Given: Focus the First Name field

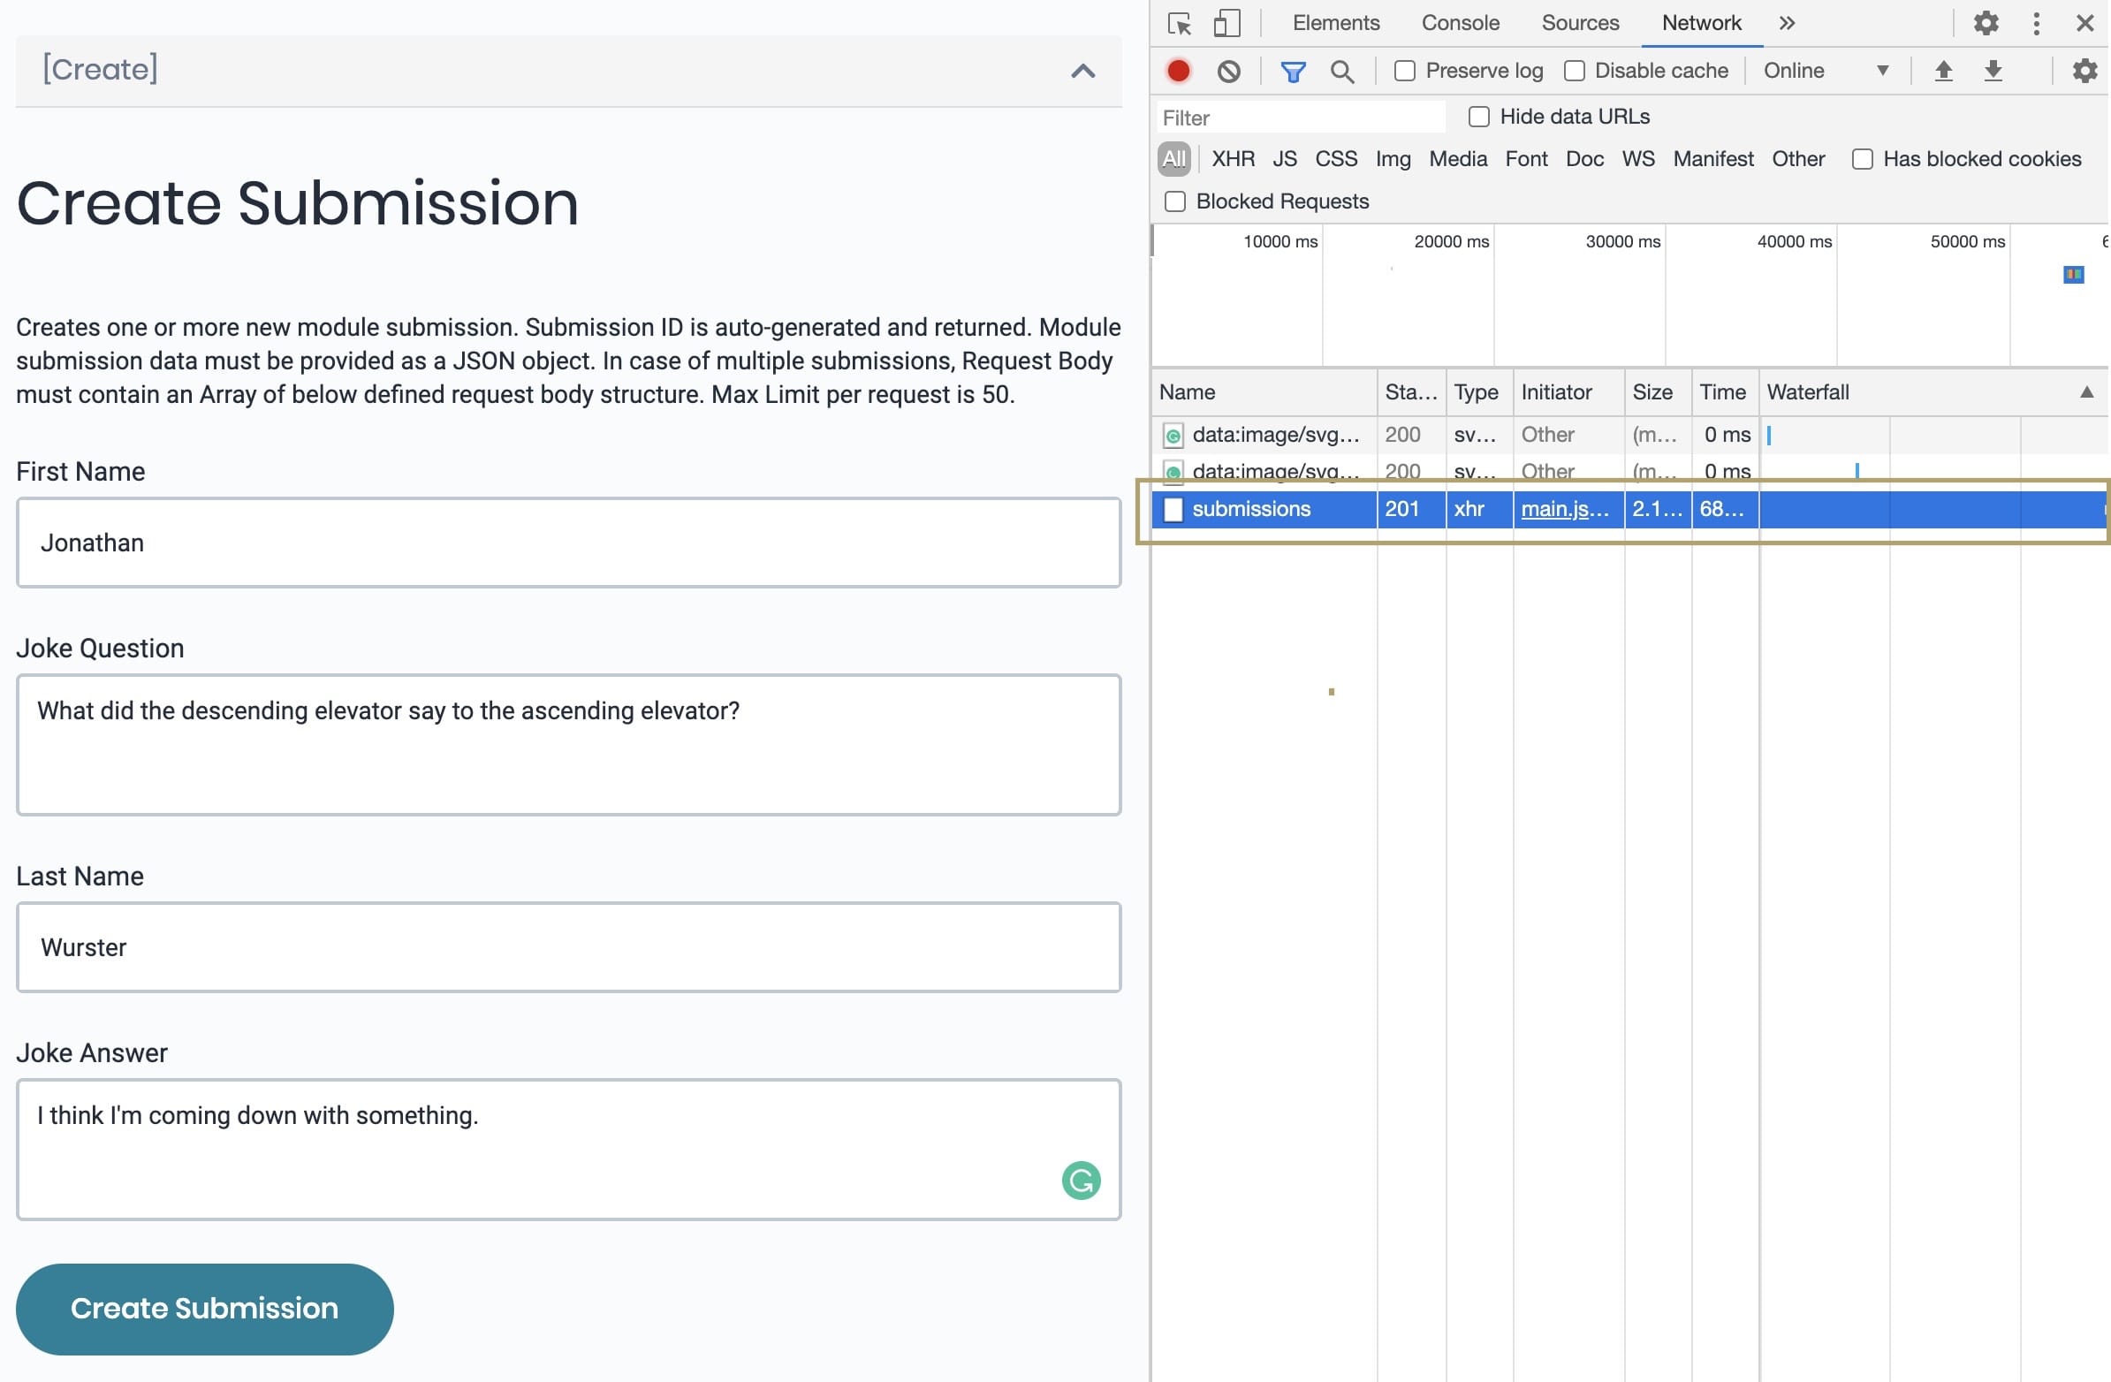Looking at the screenshot, I should click(568, 542).
